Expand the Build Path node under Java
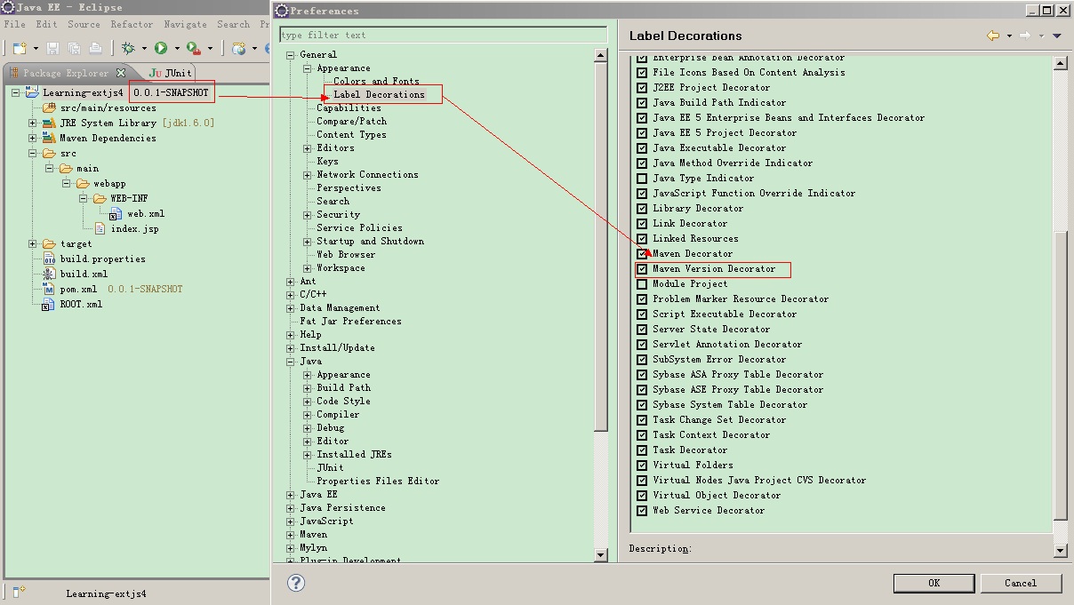1074x605 pixels. [308, 388]
